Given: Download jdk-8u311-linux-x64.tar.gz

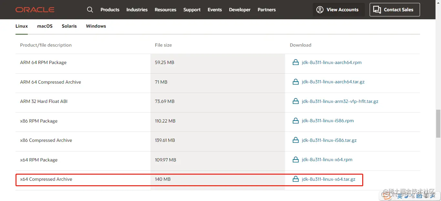Looking at the screenshot, I should pyautogui.click(x=329, y=179).
